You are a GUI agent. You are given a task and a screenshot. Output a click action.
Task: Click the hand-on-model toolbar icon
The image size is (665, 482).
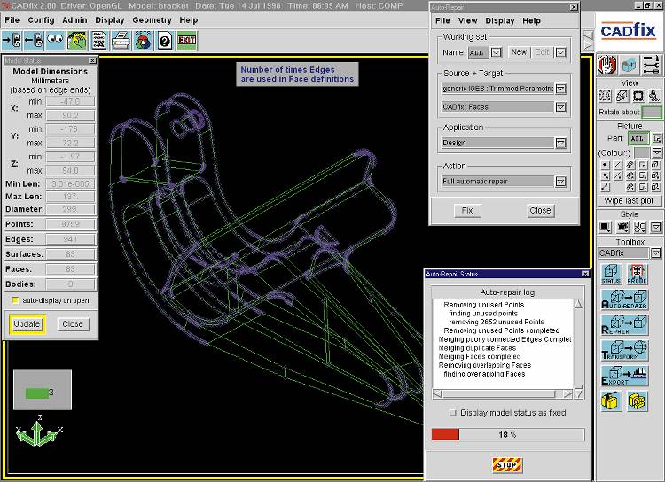tap(78, 41)
